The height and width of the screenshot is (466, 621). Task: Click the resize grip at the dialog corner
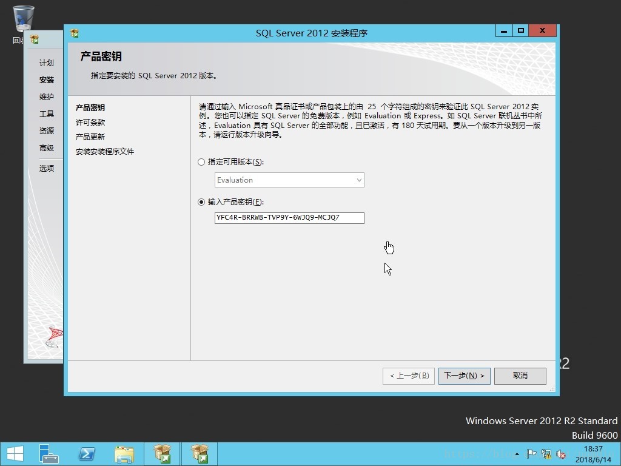[552, 389]
